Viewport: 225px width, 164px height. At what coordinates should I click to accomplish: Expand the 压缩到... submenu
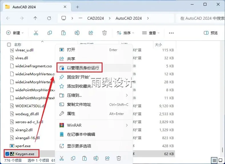127,95
